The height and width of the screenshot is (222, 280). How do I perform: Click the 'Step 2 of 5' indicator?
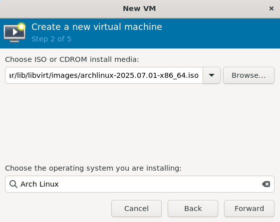(51, 39)
